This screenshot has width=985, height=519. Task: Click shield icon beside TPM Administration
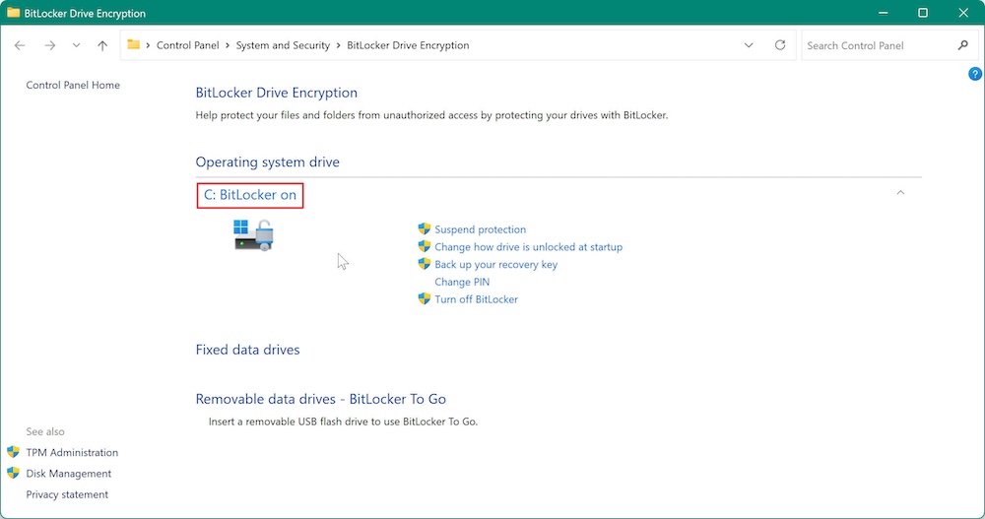coord(13,452)
